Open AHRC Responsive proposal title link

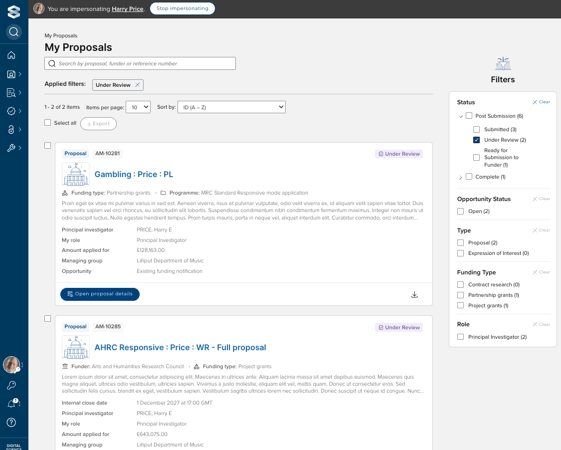pyautogui.click(x=180, y=348)
